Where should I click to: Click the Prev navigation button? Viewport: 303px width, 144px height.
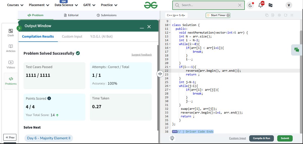click(x=10, y=137)
